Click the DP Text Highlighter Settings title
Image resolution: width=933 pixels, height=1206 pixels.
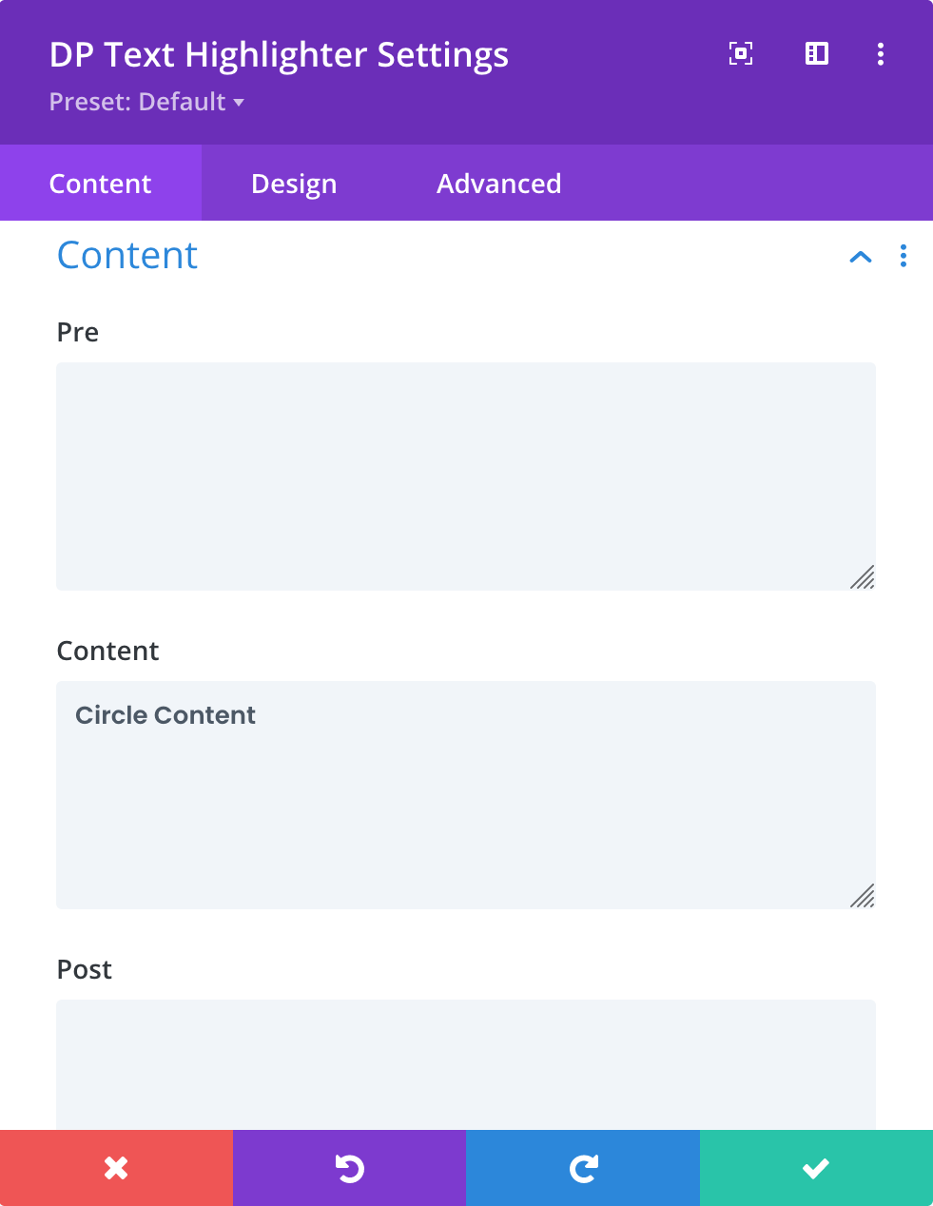(x=279, y=55)
